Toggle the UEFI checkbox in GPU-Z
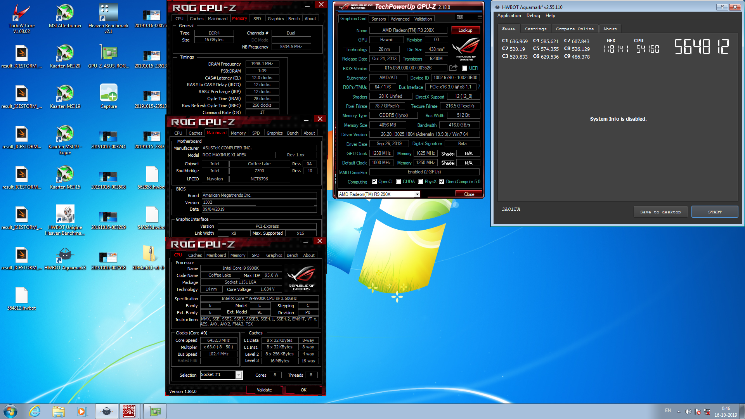The width and height of the screenshot is (745, 419). pos(464,68)
